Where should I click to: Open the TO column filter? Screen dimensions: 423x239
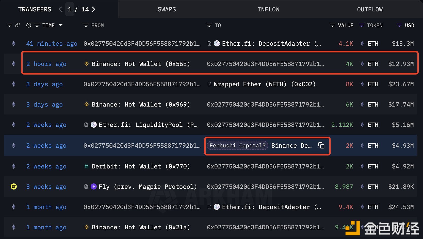[x=209, y=25]
